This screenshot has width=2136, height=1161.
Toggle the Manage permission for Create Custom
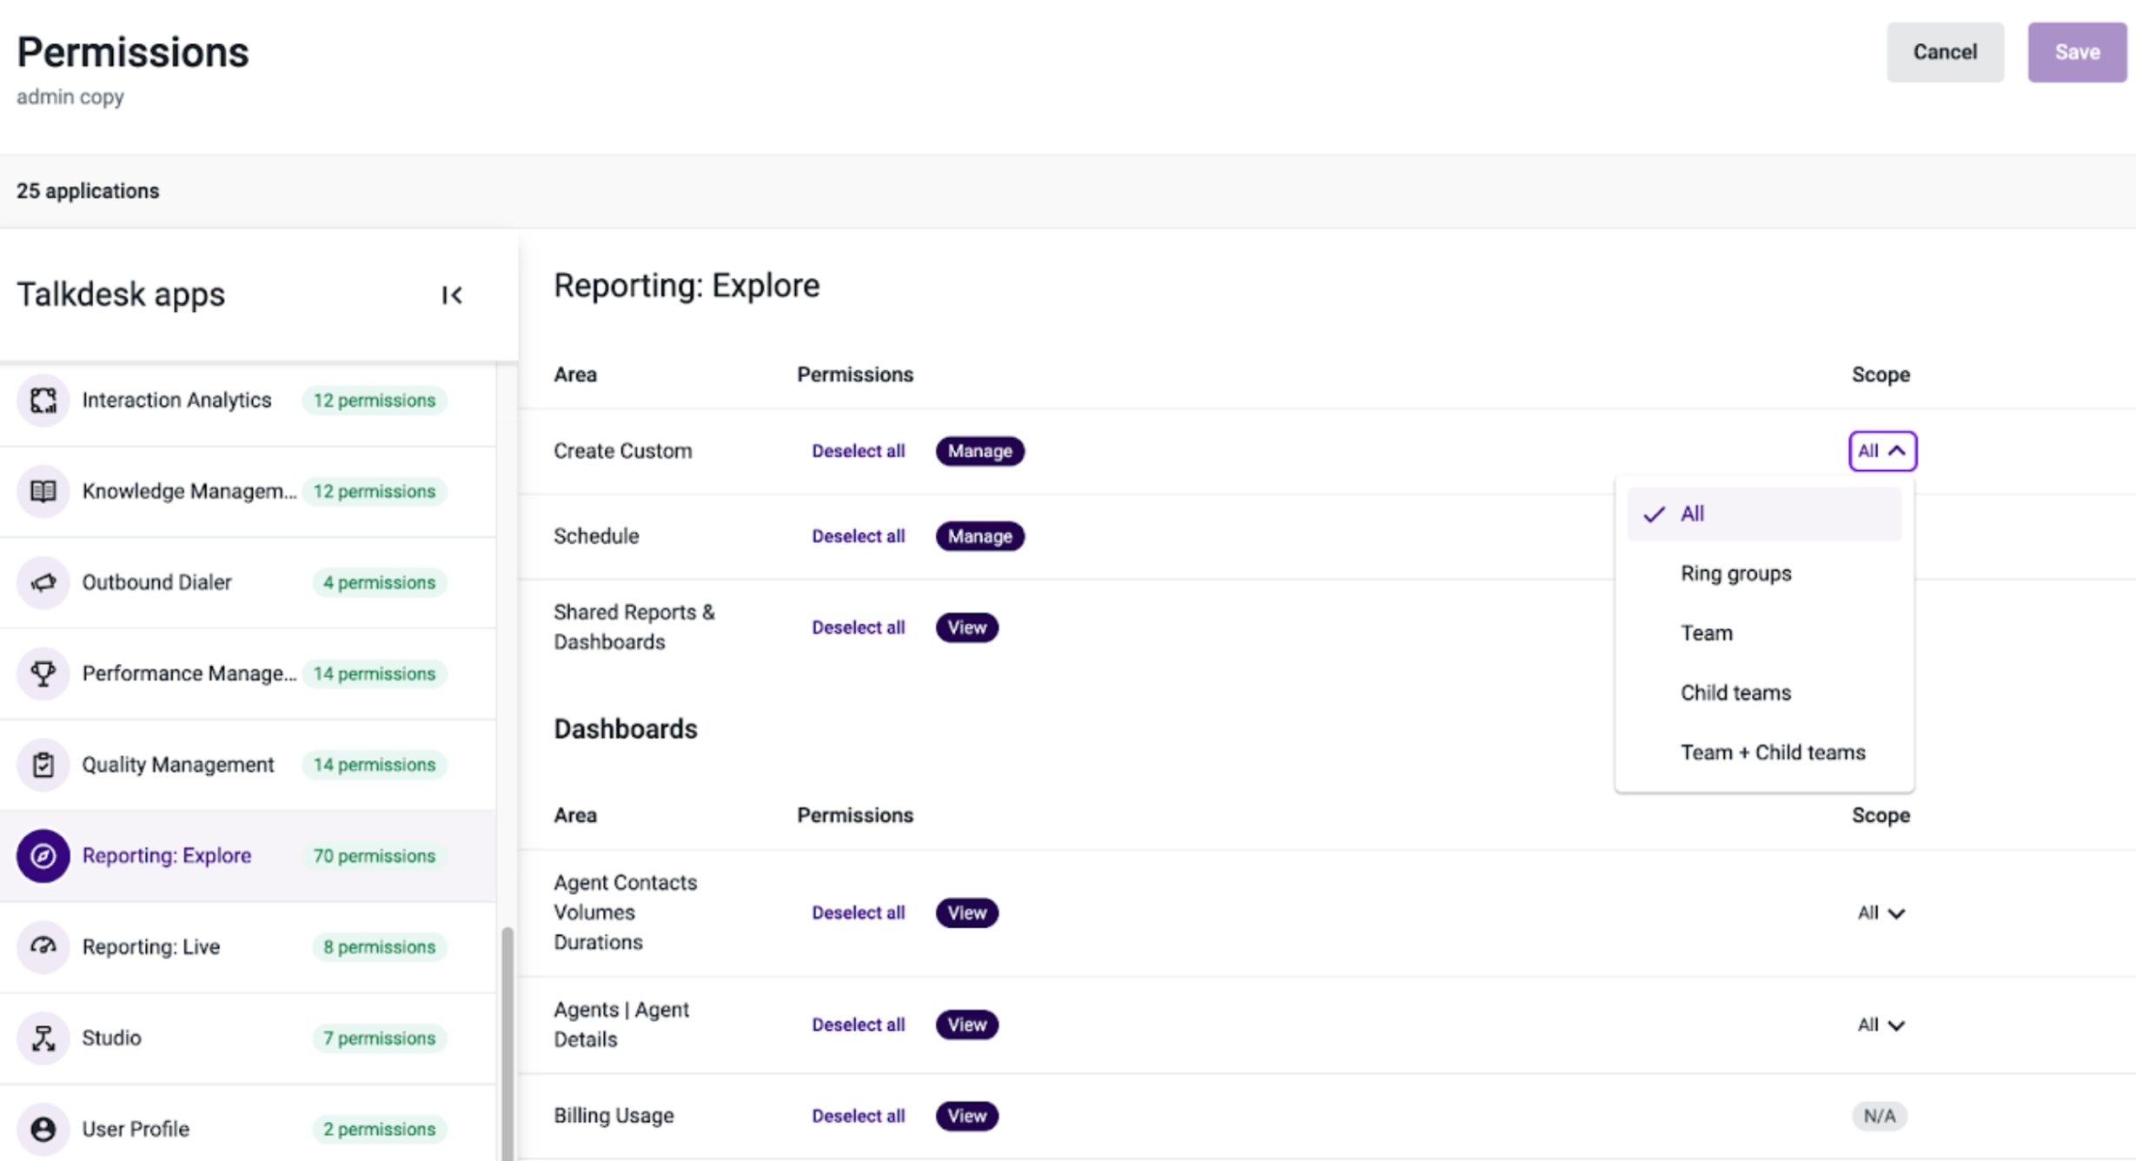[x=979, y=451]
